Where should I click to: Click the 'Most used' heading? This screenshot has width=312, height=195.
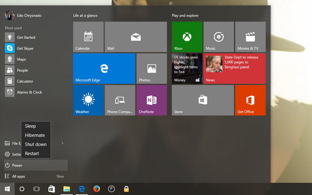click(13, 28)
